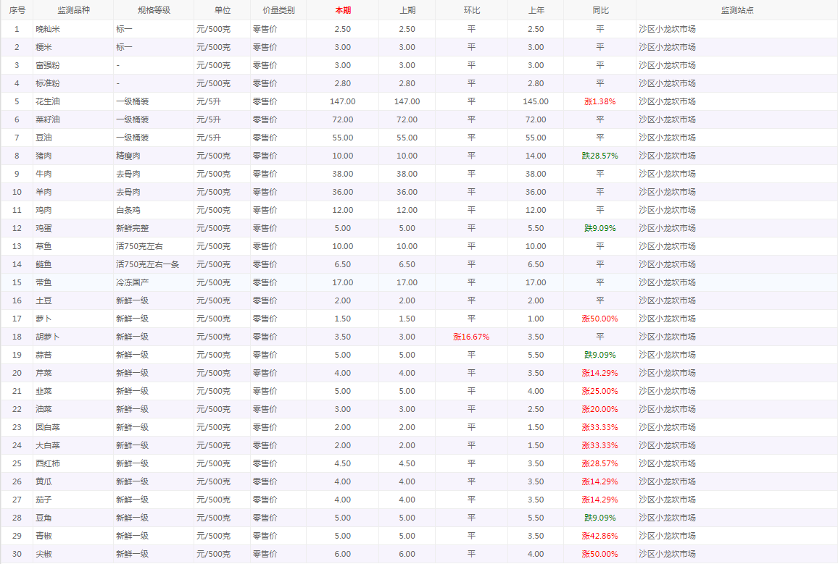Select the 监测站点 column header
838x564 pixels.
pos(737,10)
